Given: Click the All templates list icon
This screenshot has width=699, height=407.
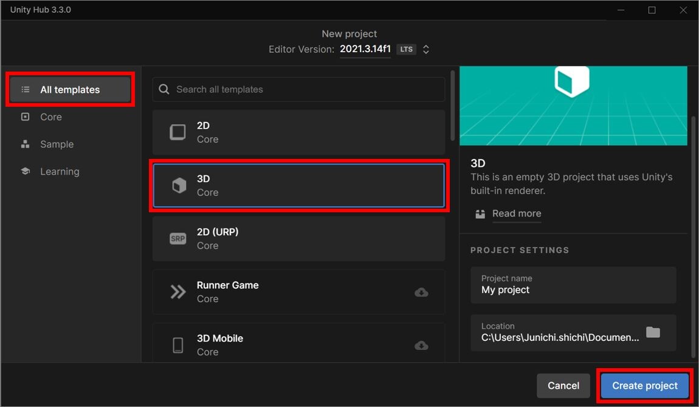Looking at the screenshot, I should point(26,89).
